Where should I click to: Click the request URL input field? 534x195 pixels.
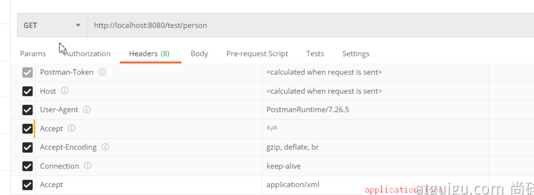tap(309, 25)
